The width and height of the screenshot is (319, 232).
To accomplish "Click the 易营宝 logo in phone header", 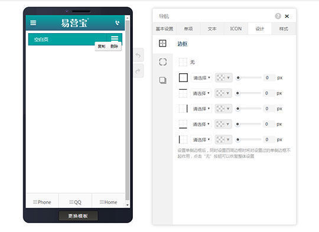I will (74, 23).
